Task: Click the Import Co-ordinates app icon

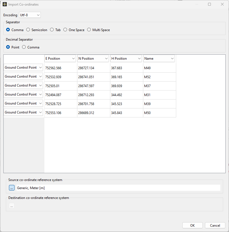Action: [5, 4]
